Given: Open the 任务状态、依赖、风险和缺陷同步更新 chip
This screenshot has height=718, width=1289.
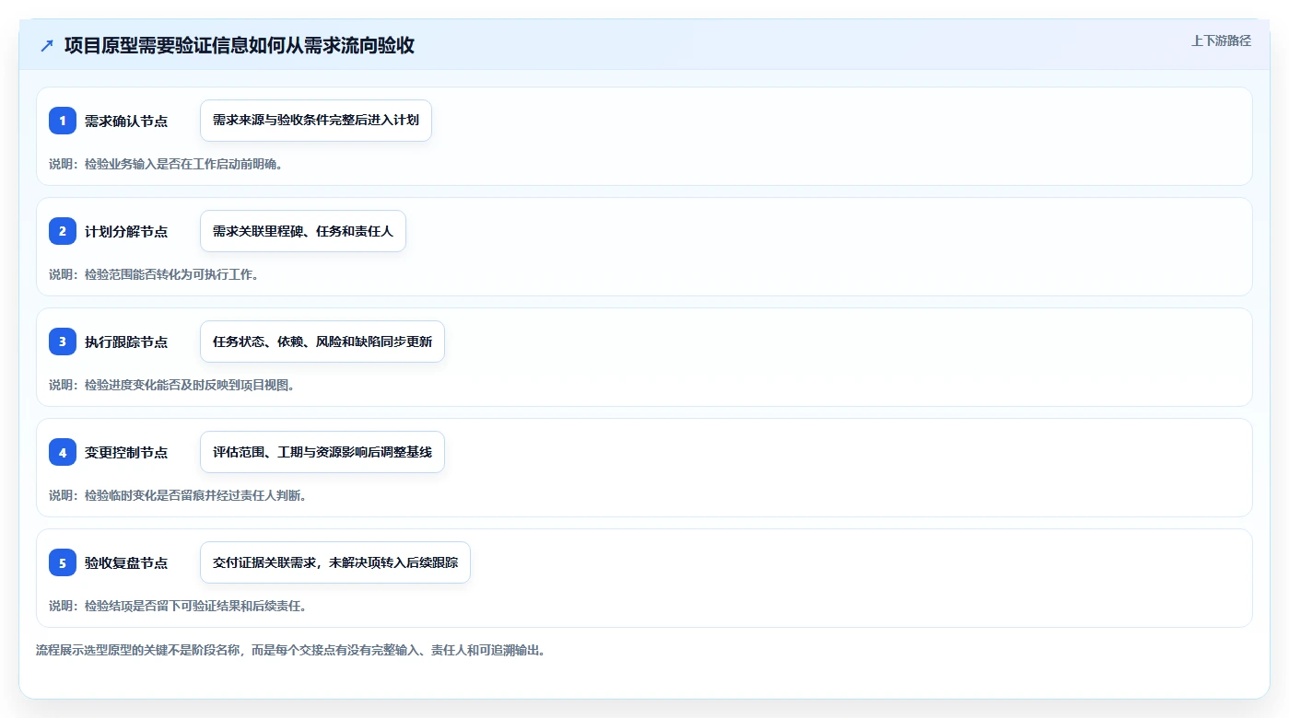Looking at the screenshot, I should coord(322,342).
